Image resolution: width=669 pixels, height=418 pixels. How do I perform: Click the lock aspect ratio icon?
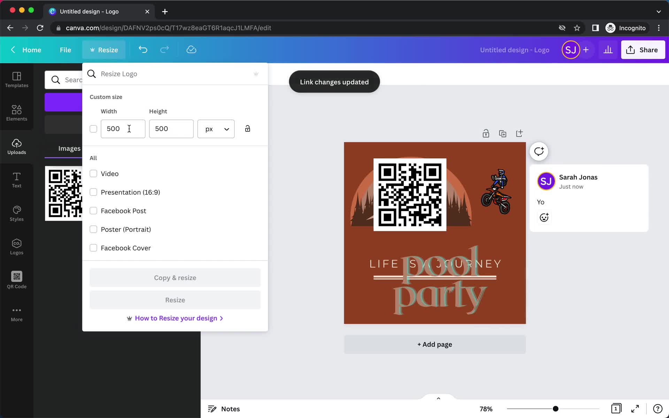tap(247, 129)
